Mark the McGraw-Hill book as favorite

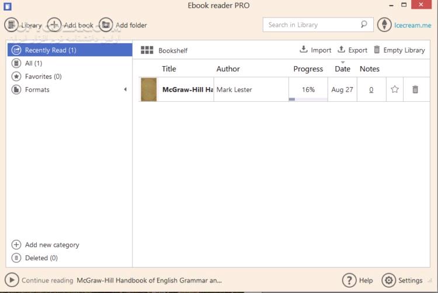(395, 89)
